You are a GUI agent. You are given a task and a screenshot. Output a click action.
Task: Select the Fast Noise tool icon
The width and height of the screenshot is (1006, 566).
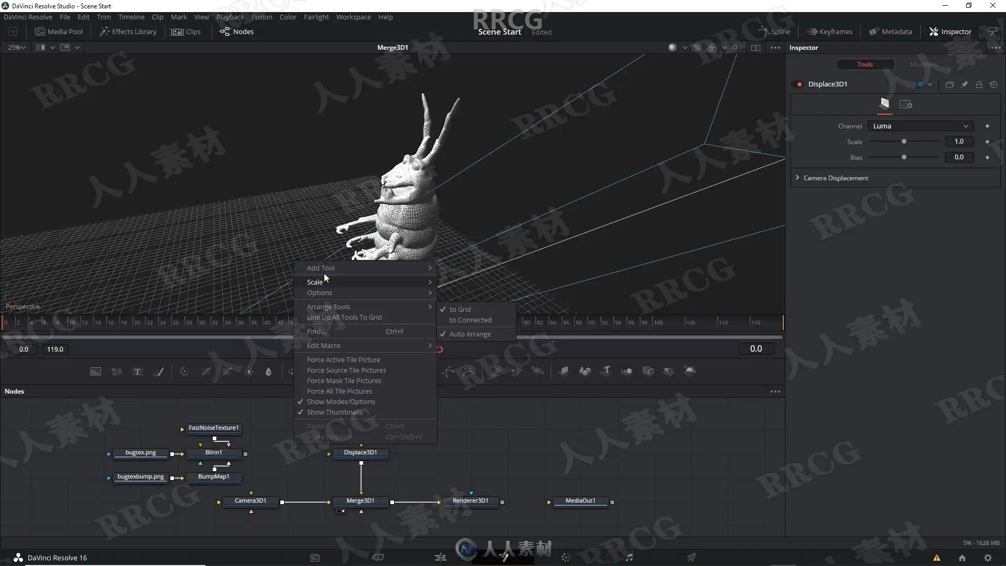pos(116,372)
